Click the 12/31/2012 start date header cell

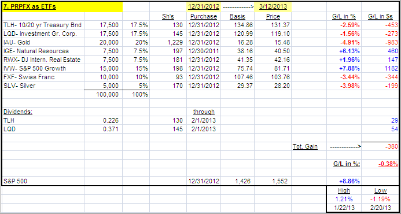204,7
